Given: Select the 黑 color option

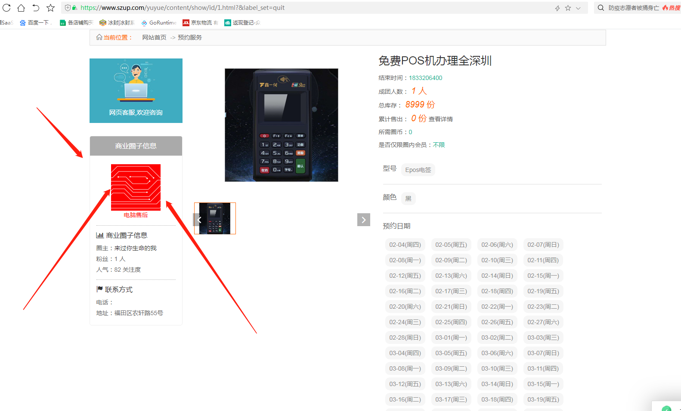Looking at the screenshot, I should (x=408, y=199).
